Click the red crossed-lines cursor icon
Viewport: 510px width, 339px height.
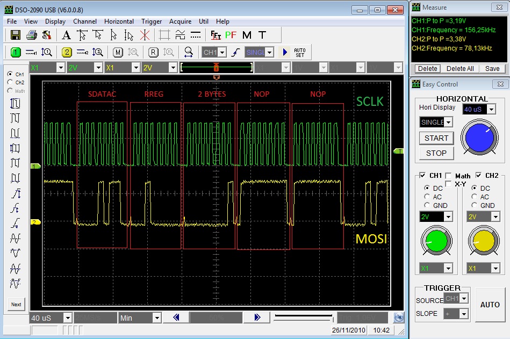click(145, 35)
